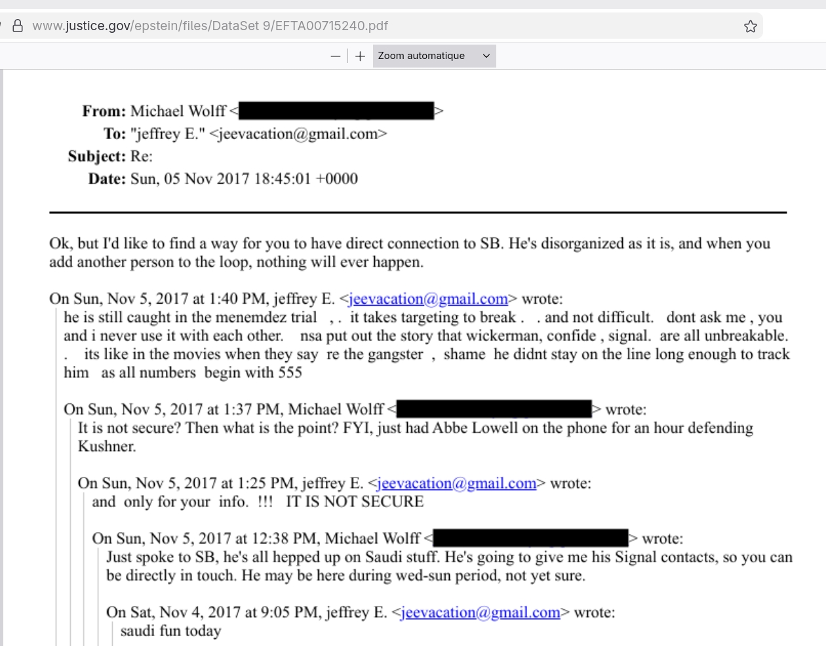Focus the justice.gov URL address bar
826x646 pixels.
click(210, 26)
